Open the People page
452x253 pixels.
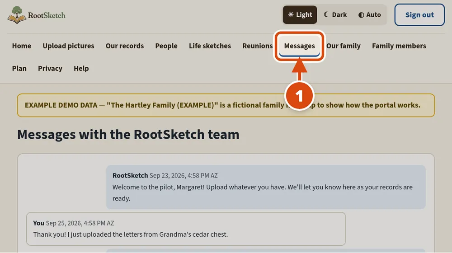166,46
